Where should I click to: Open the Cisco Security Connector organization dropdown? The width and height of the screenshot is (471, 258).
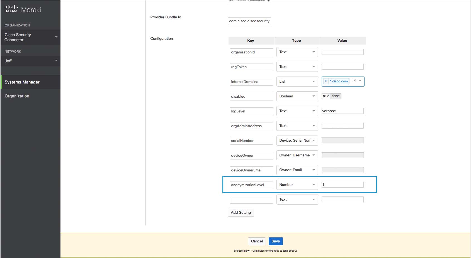(x=30, y=37)
